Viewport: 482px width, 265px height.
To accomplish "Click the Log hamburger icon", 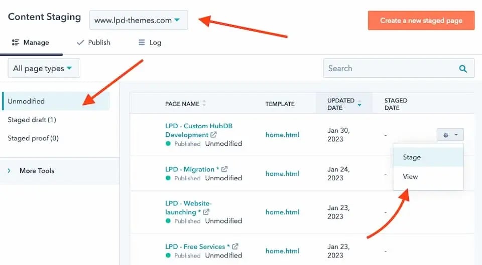I will [142, 42].
